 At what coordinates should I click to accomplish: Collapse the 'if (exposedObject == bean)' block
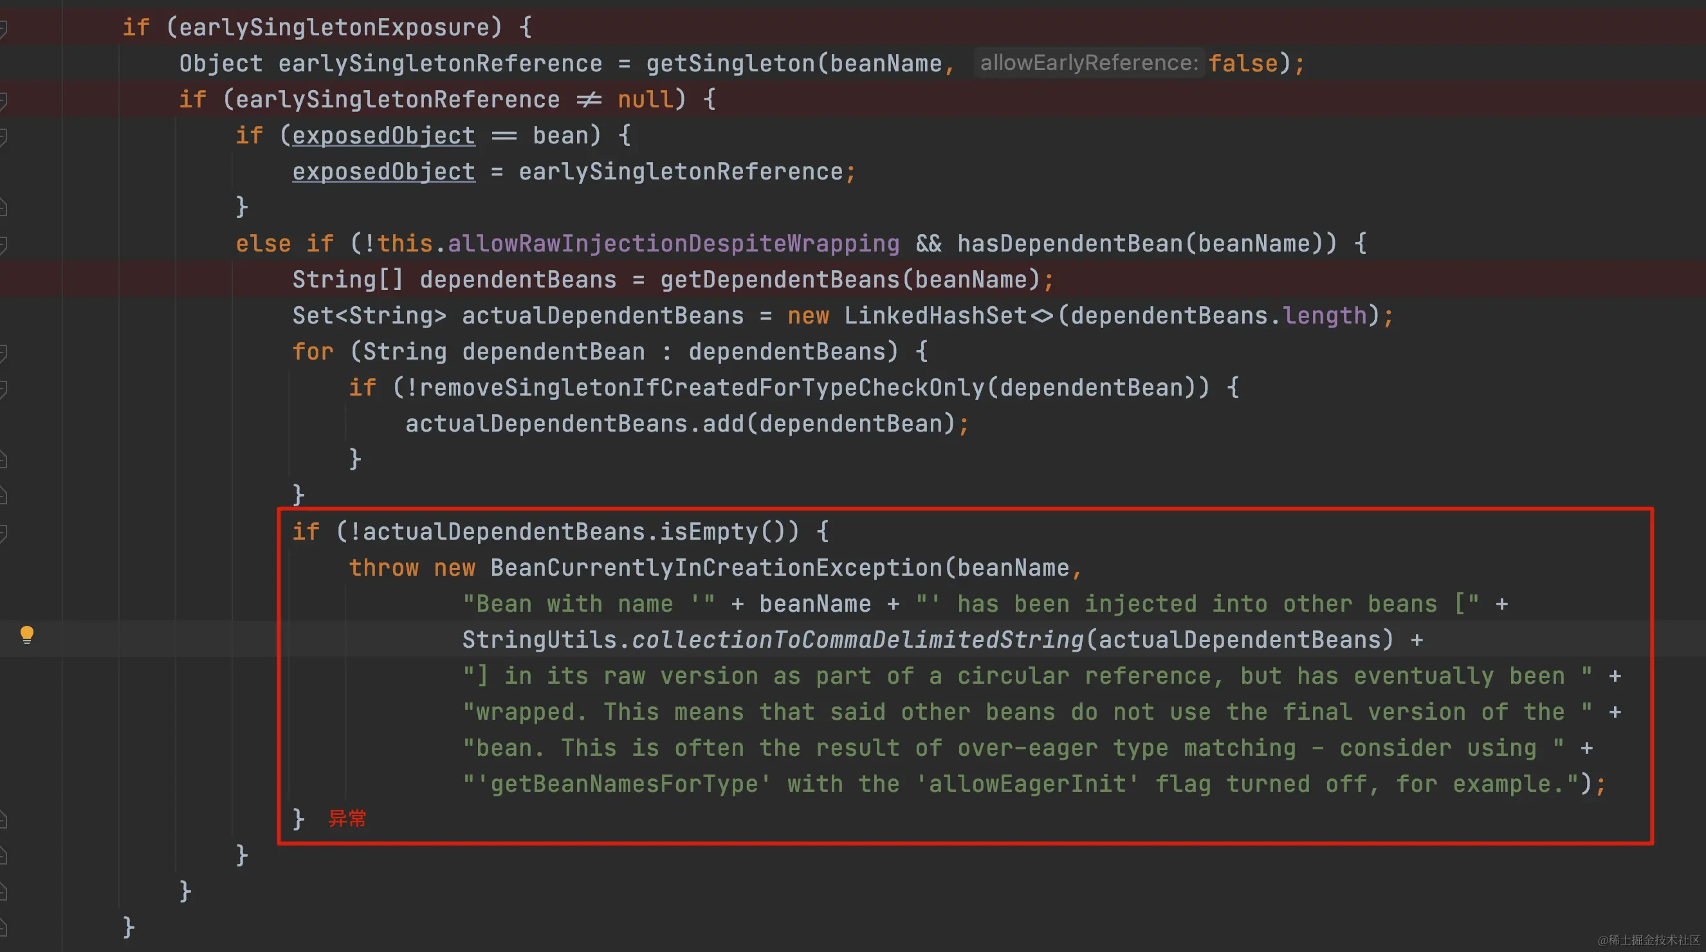tap(3, 136)
